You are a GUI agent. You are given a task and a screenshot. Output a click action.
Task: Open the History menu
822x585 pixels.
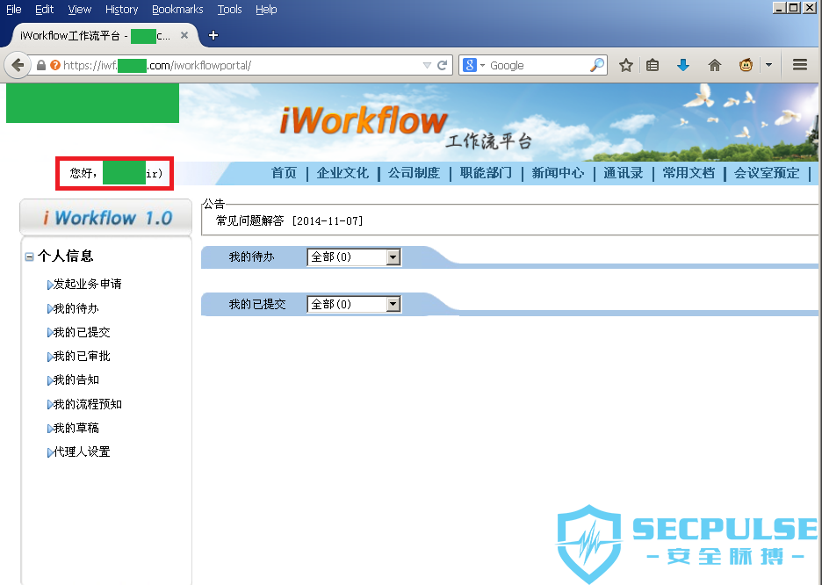tap(121, 10)
